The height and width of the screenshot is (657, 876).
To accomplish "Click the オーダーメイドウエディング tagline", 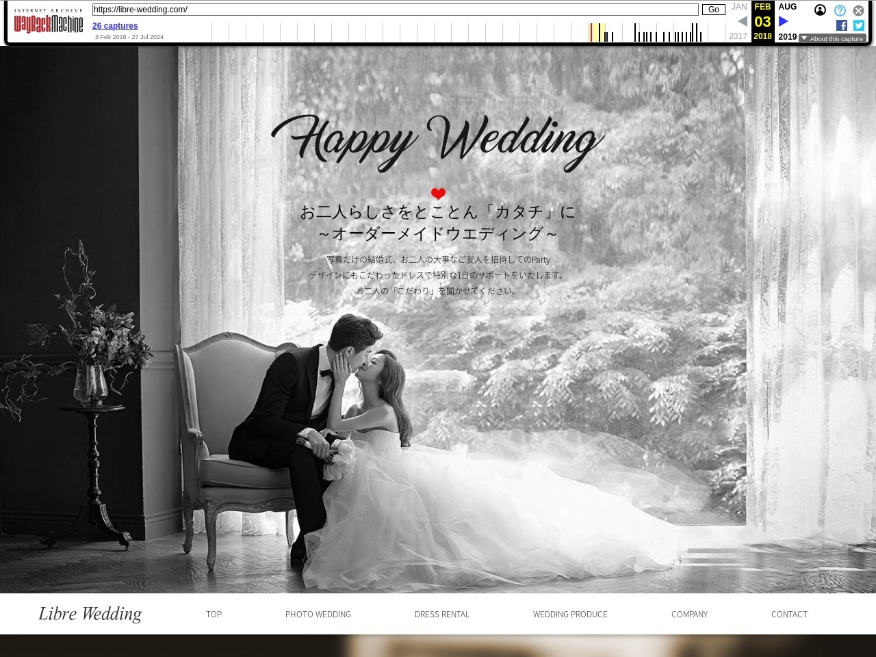I will pyautogui.click(x=438, y=234).
